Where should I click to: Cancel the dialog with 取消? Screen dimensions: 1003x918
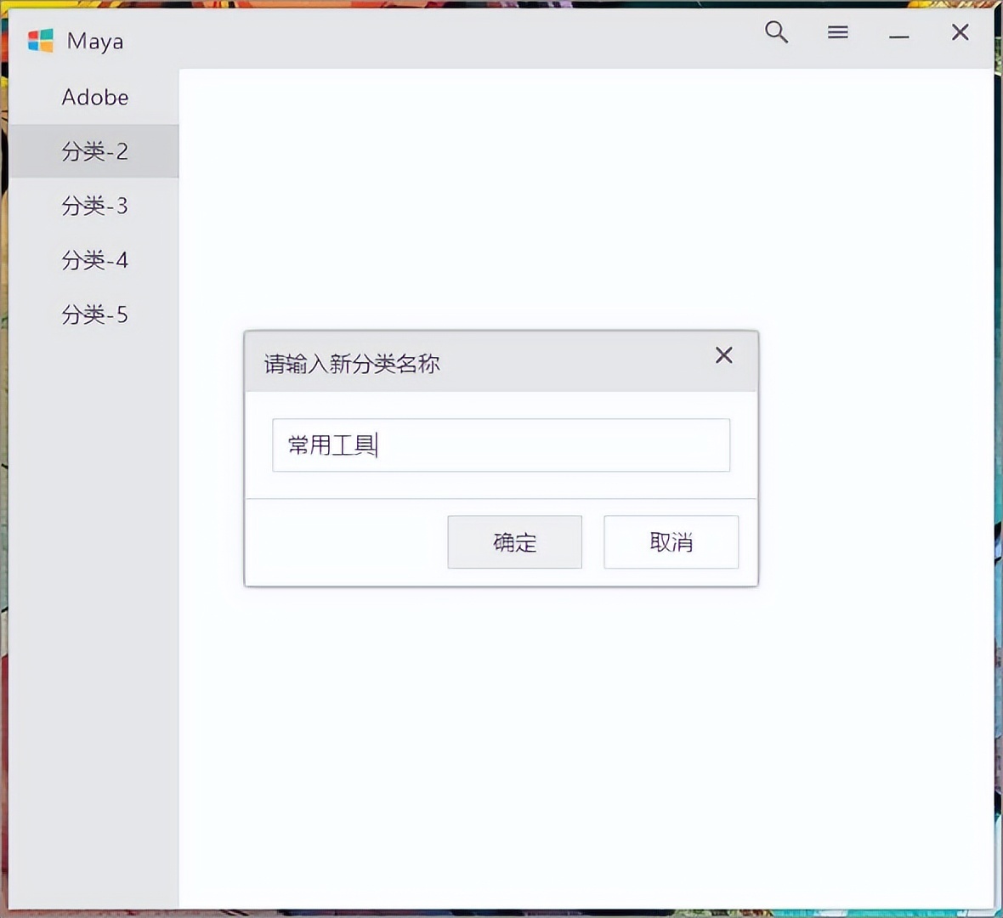(x=671, y=541)
